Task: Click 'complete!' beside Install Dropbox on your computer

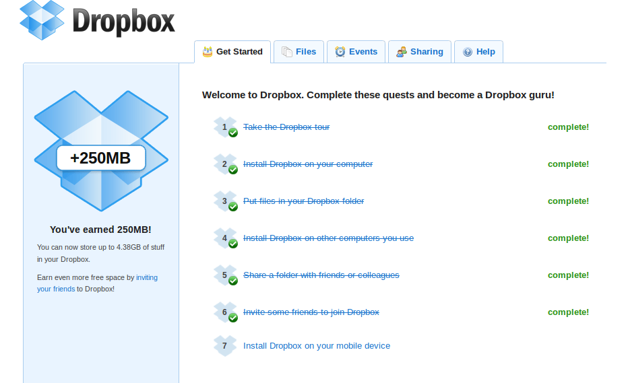Action: pos(568,164)
